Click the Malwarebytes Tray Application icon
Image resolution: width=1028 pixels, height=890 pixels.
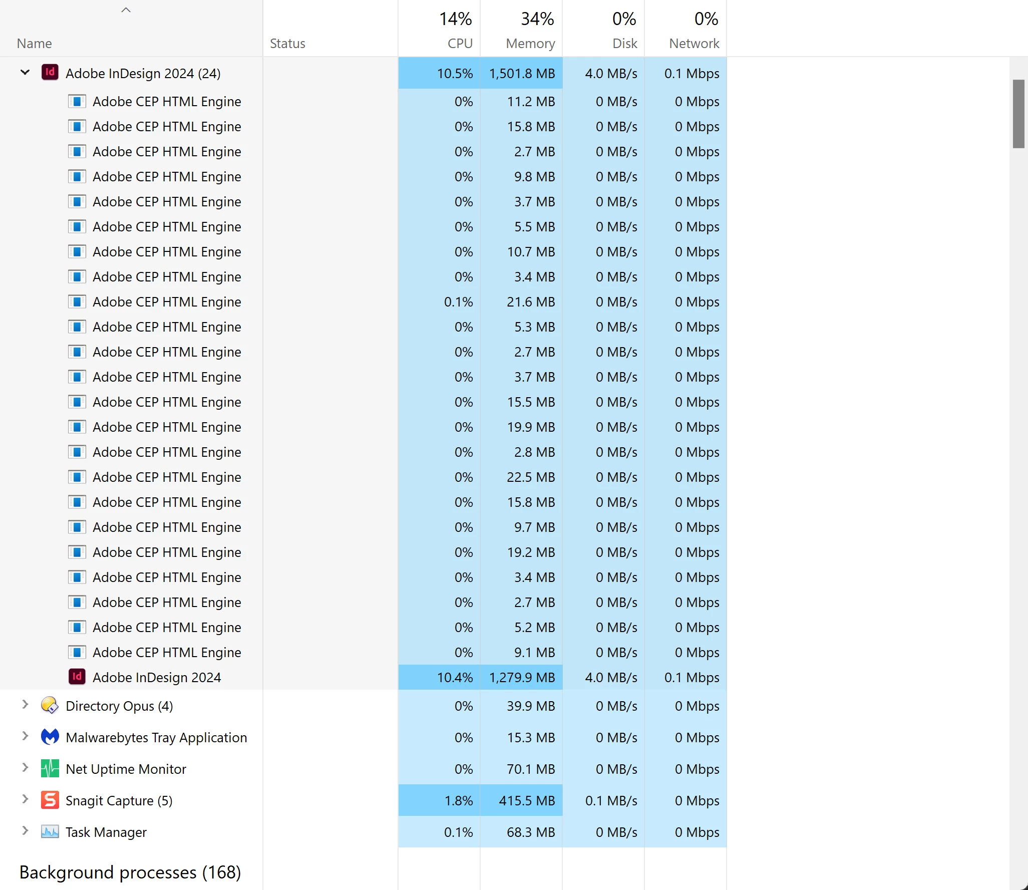click(x=50, y=737)
